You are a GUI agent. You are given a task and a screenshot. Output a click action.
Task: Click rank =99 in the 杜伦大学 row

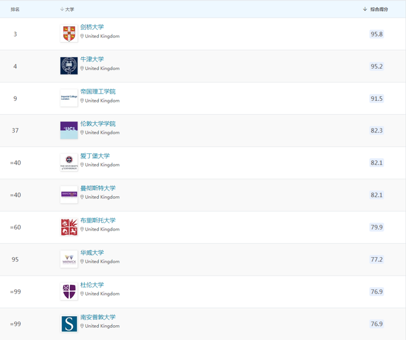[15, 292]
